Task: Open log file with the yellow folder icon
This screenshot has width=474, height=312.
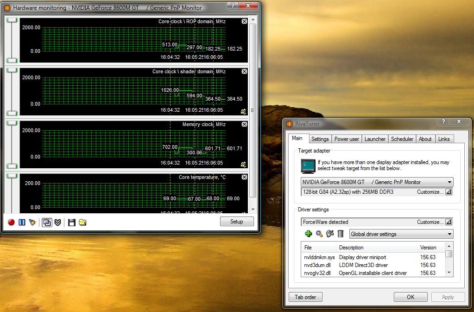Action: 82,223
